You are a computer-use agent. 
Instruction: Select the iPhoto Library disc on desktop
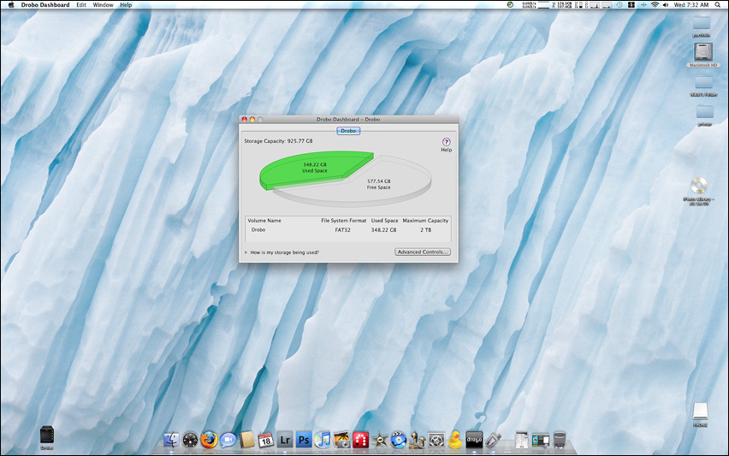(698, 186)
